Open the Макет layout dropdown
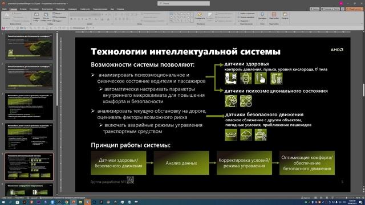This screenshot has width=365, height=205. [57, 14]
